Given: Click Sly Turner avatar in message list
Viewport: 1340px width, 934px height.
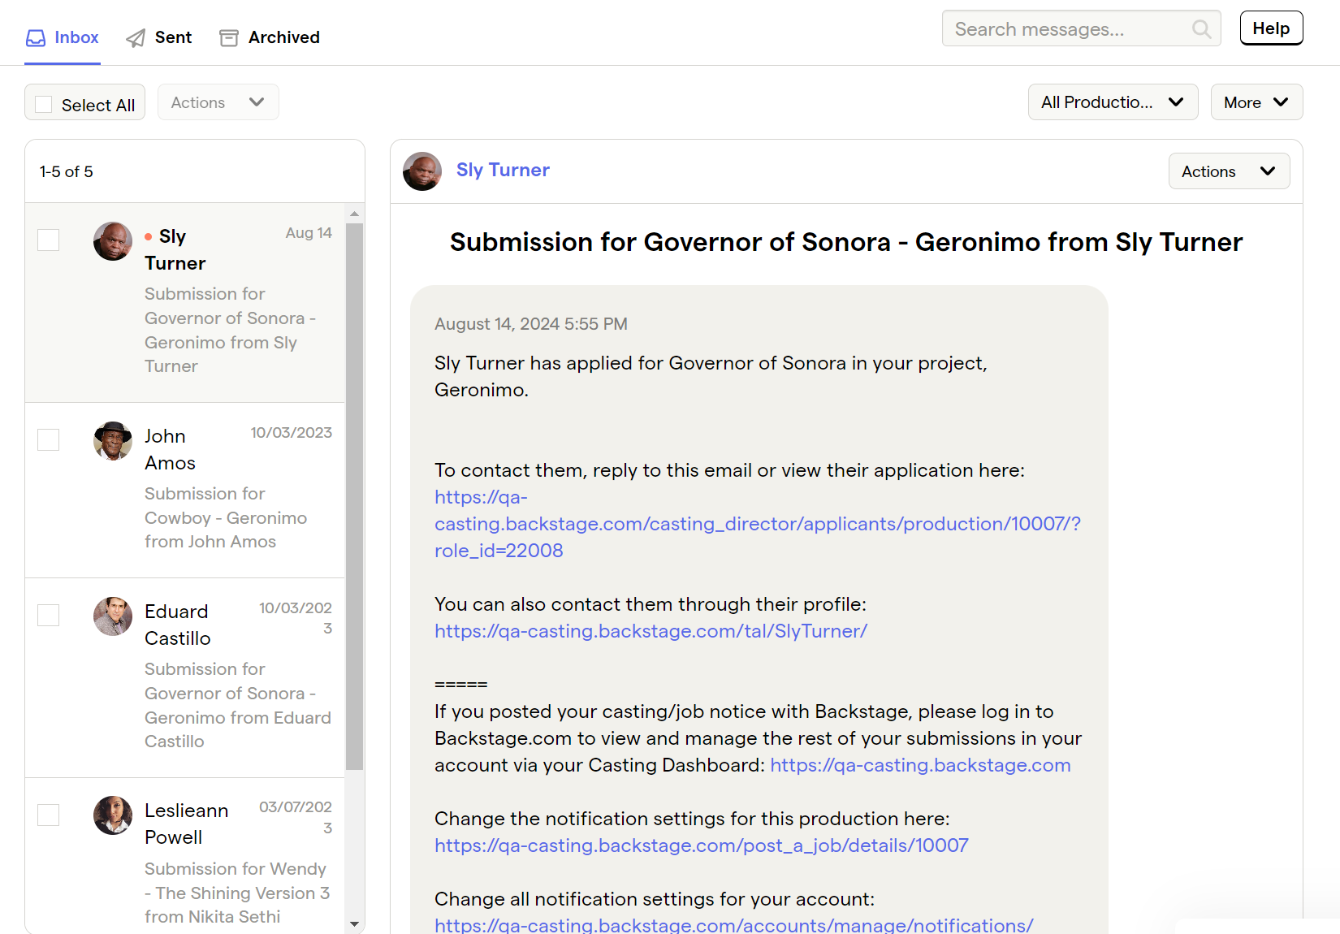Looking at the screenshot, I should click(x=113, y=241).
